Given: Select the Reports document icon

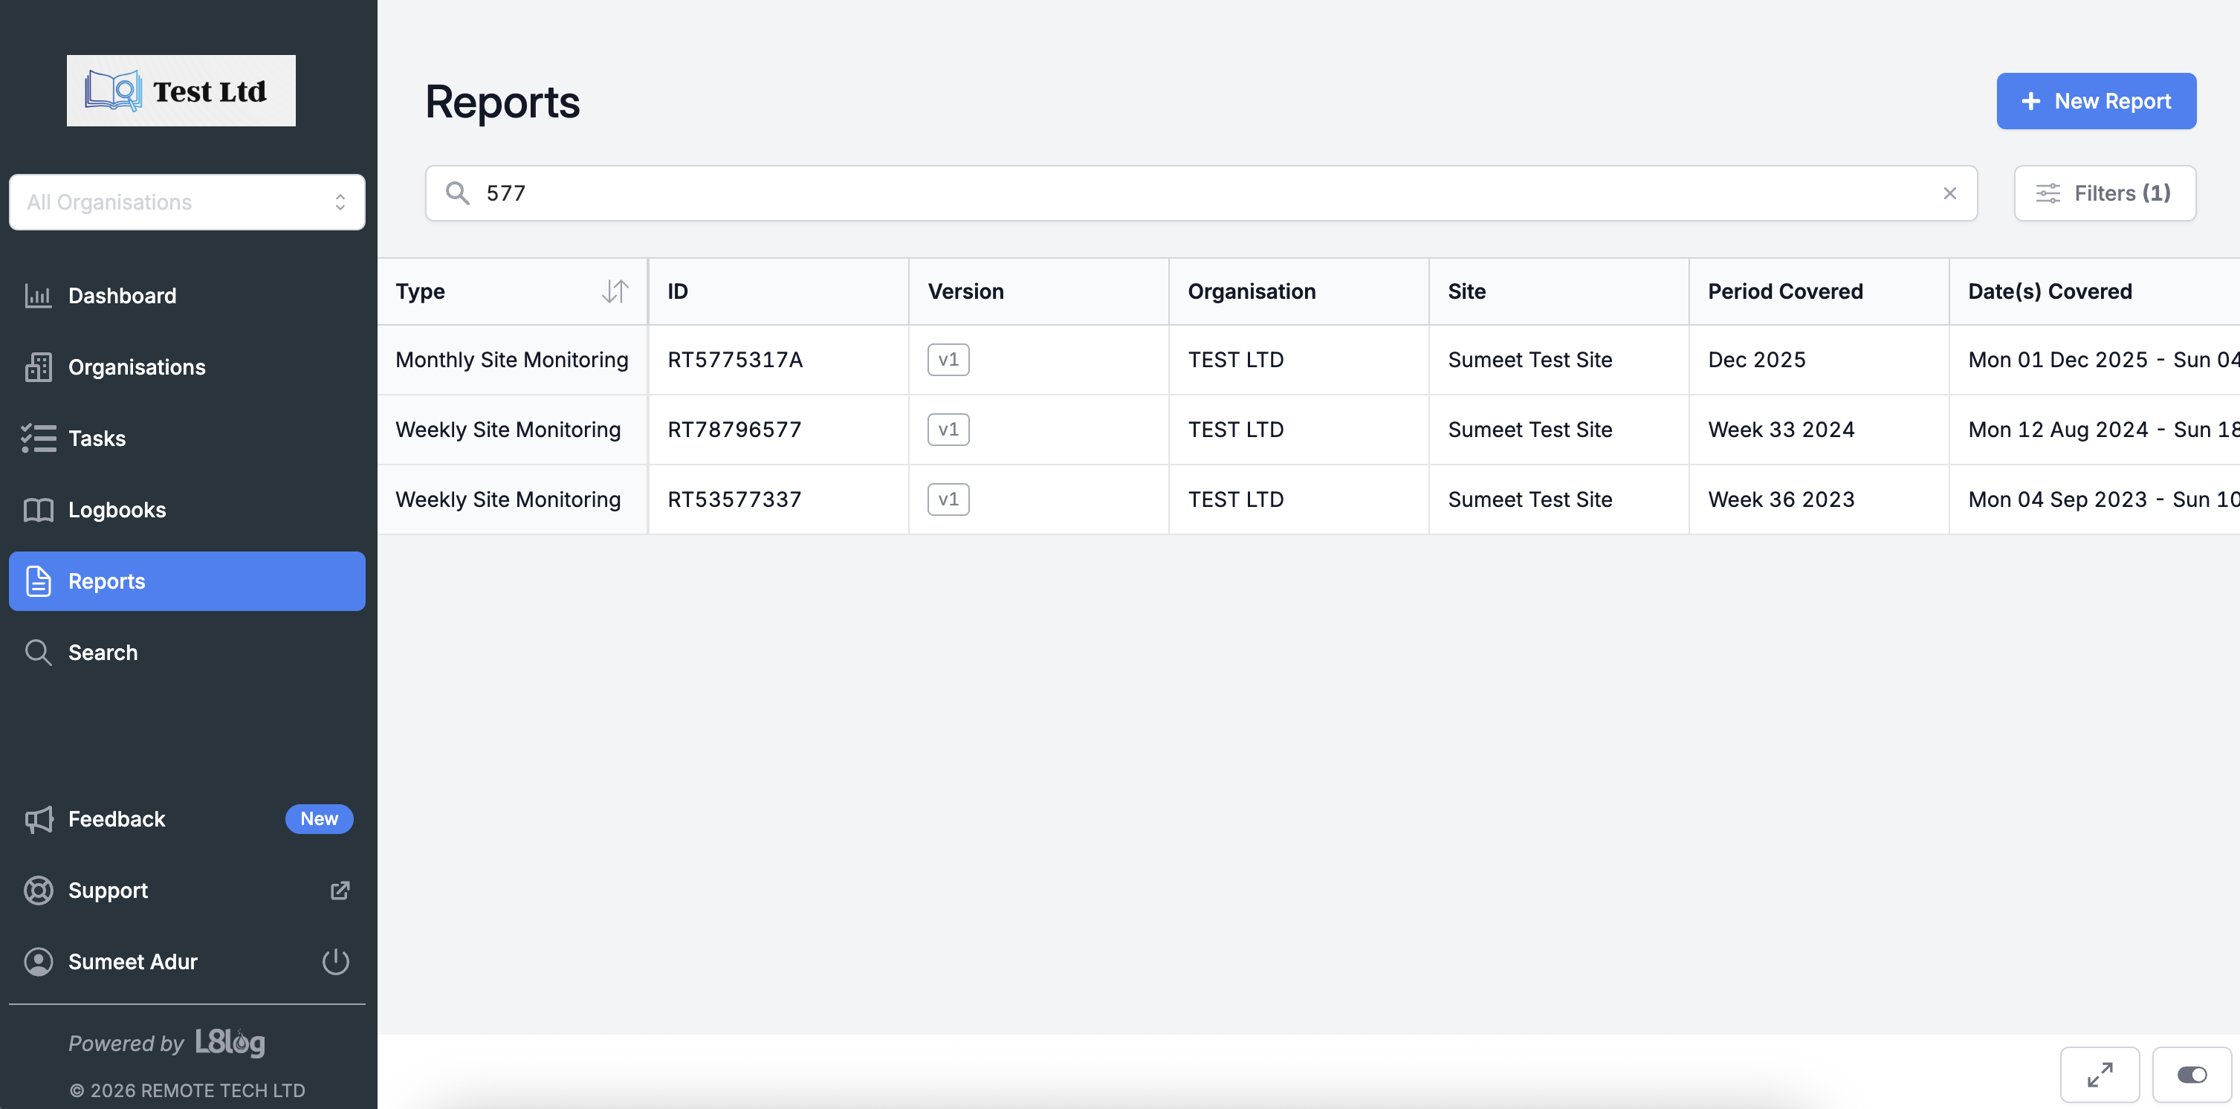Looking at the screenshot, I should (38, 581).
